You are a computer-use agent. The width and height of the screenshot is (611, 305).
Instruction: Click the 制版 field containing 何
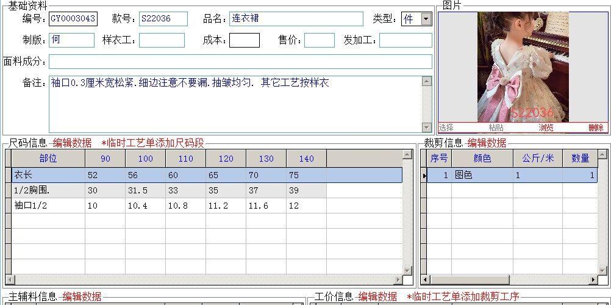72,40
